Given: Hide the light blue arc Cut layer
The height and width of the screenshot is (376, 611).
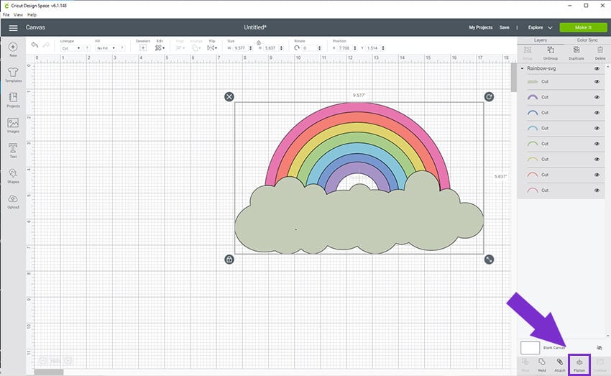Looking at the screenshot, I should point(597,128).
